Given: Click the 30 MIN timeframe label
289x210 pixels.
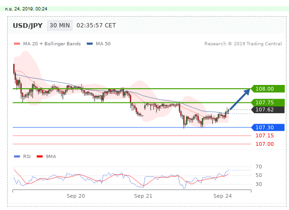Looking at the screenshot, I should tap(59, 25).
